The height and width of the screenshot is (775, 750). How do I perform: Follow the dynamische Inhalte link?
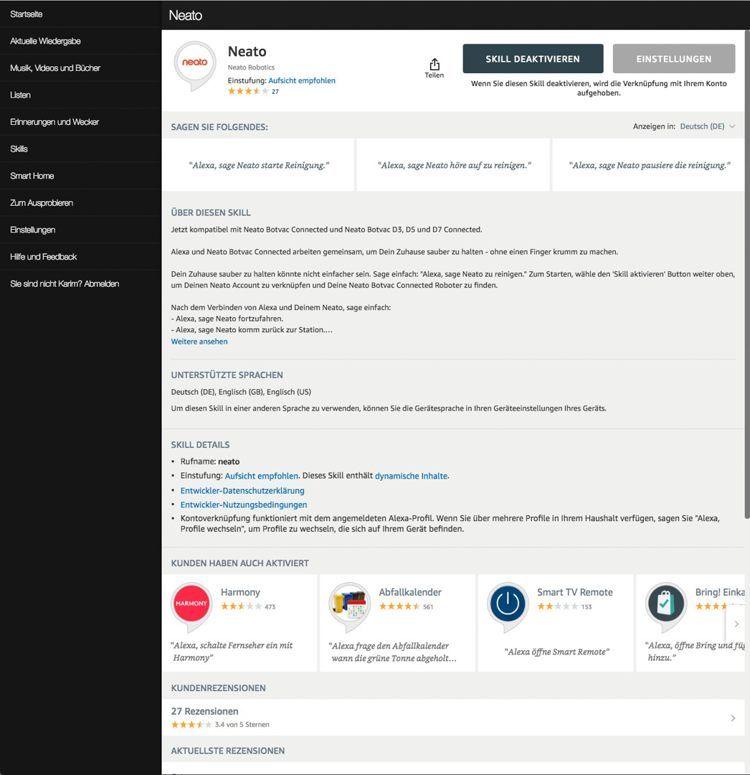(x=411, y=476)
